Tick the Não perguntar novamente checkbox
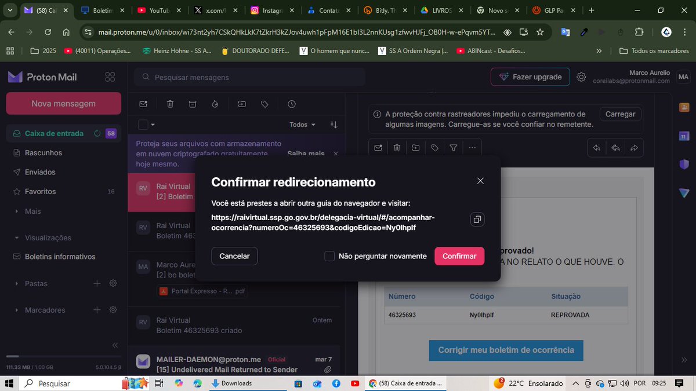The height and width of the screenshot is (391, 696). [329, 256]
